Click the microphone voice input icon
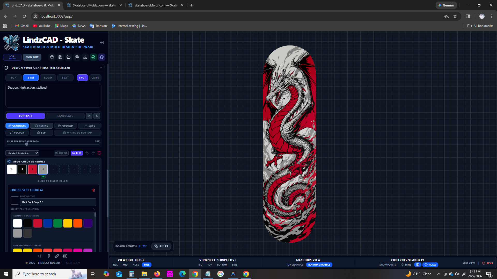 tap(97, 116)
